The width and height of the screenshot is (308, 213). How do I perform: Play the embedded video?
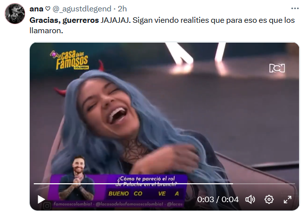(x=41, y=199)
